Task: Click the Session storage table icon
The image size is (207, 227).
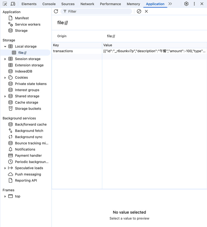Action: pos(10,59)
